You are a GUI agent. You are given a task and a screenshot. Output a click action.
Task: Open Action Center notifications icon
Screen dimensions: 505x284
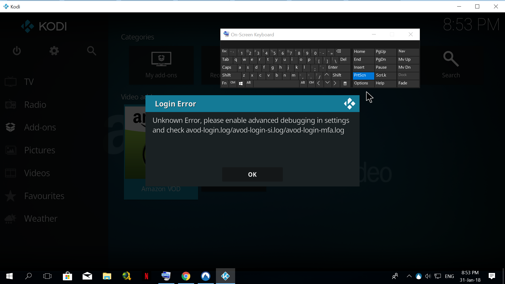point(492,276)
